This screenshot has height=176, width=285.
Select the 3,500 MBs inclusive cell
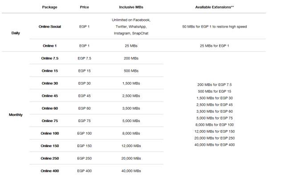(131, 108)
